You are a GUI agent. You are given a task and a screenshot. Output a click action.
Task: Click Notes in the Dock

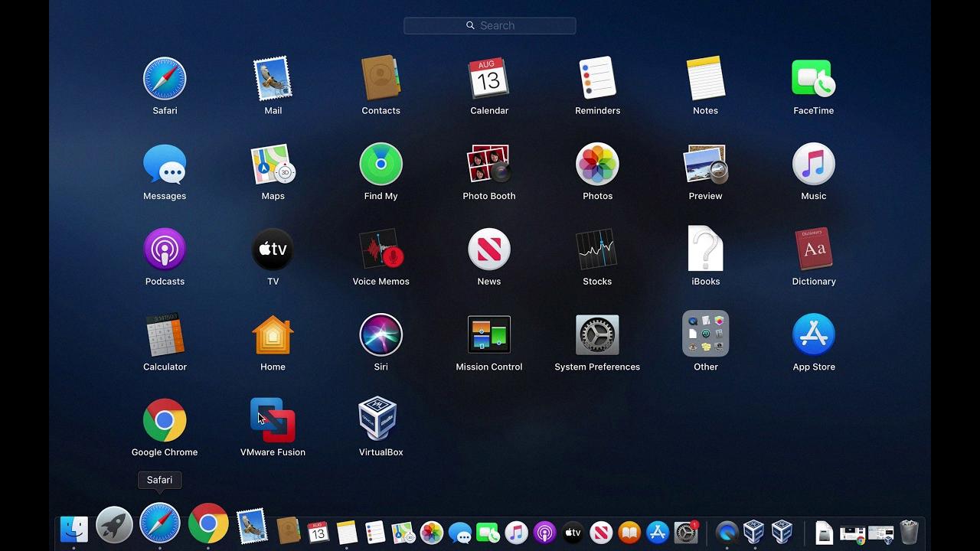(x=347, y=531)
